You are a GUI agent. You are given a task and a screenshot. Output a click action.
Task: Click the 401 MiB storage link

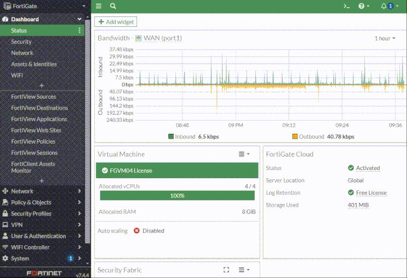coord(358,205)
